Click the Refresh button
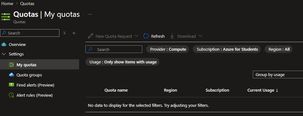The height and width of the screenshot is (116, 303). 154,36
